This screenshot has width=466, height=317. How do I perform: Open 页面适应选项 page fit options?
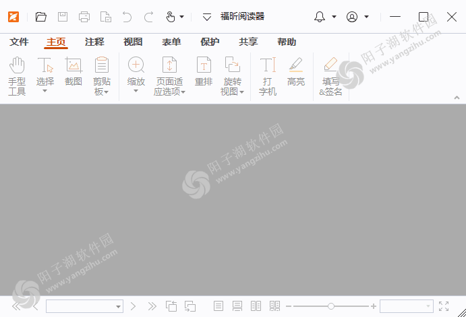click(170, 76)
